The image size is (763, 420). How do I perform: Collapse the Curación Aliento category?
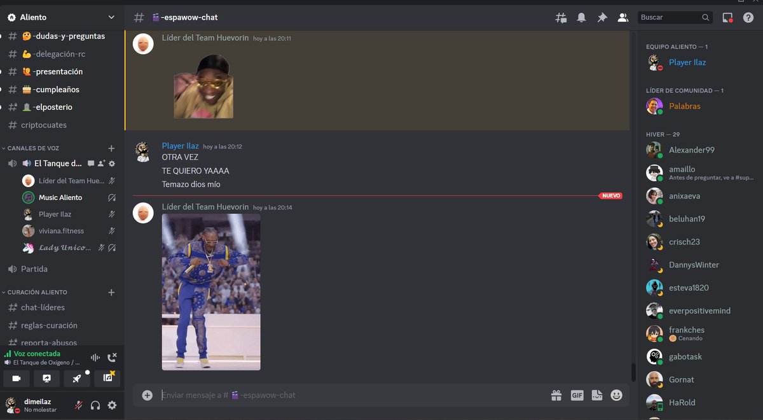tap(37, 292)
